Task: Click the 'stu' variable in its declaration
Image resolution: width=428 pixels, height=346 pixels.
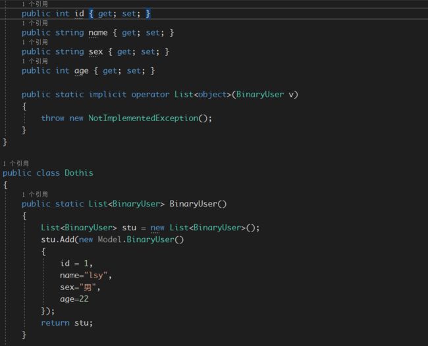Action: pyautogui.click(x=129, y=228)
